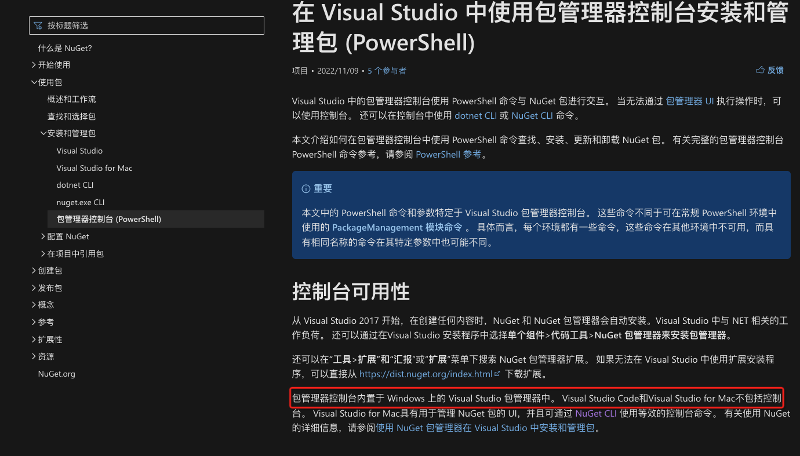Screen dimensions: 800x456
Task: Expand the 发布包 section
Action: pos(46,288)
